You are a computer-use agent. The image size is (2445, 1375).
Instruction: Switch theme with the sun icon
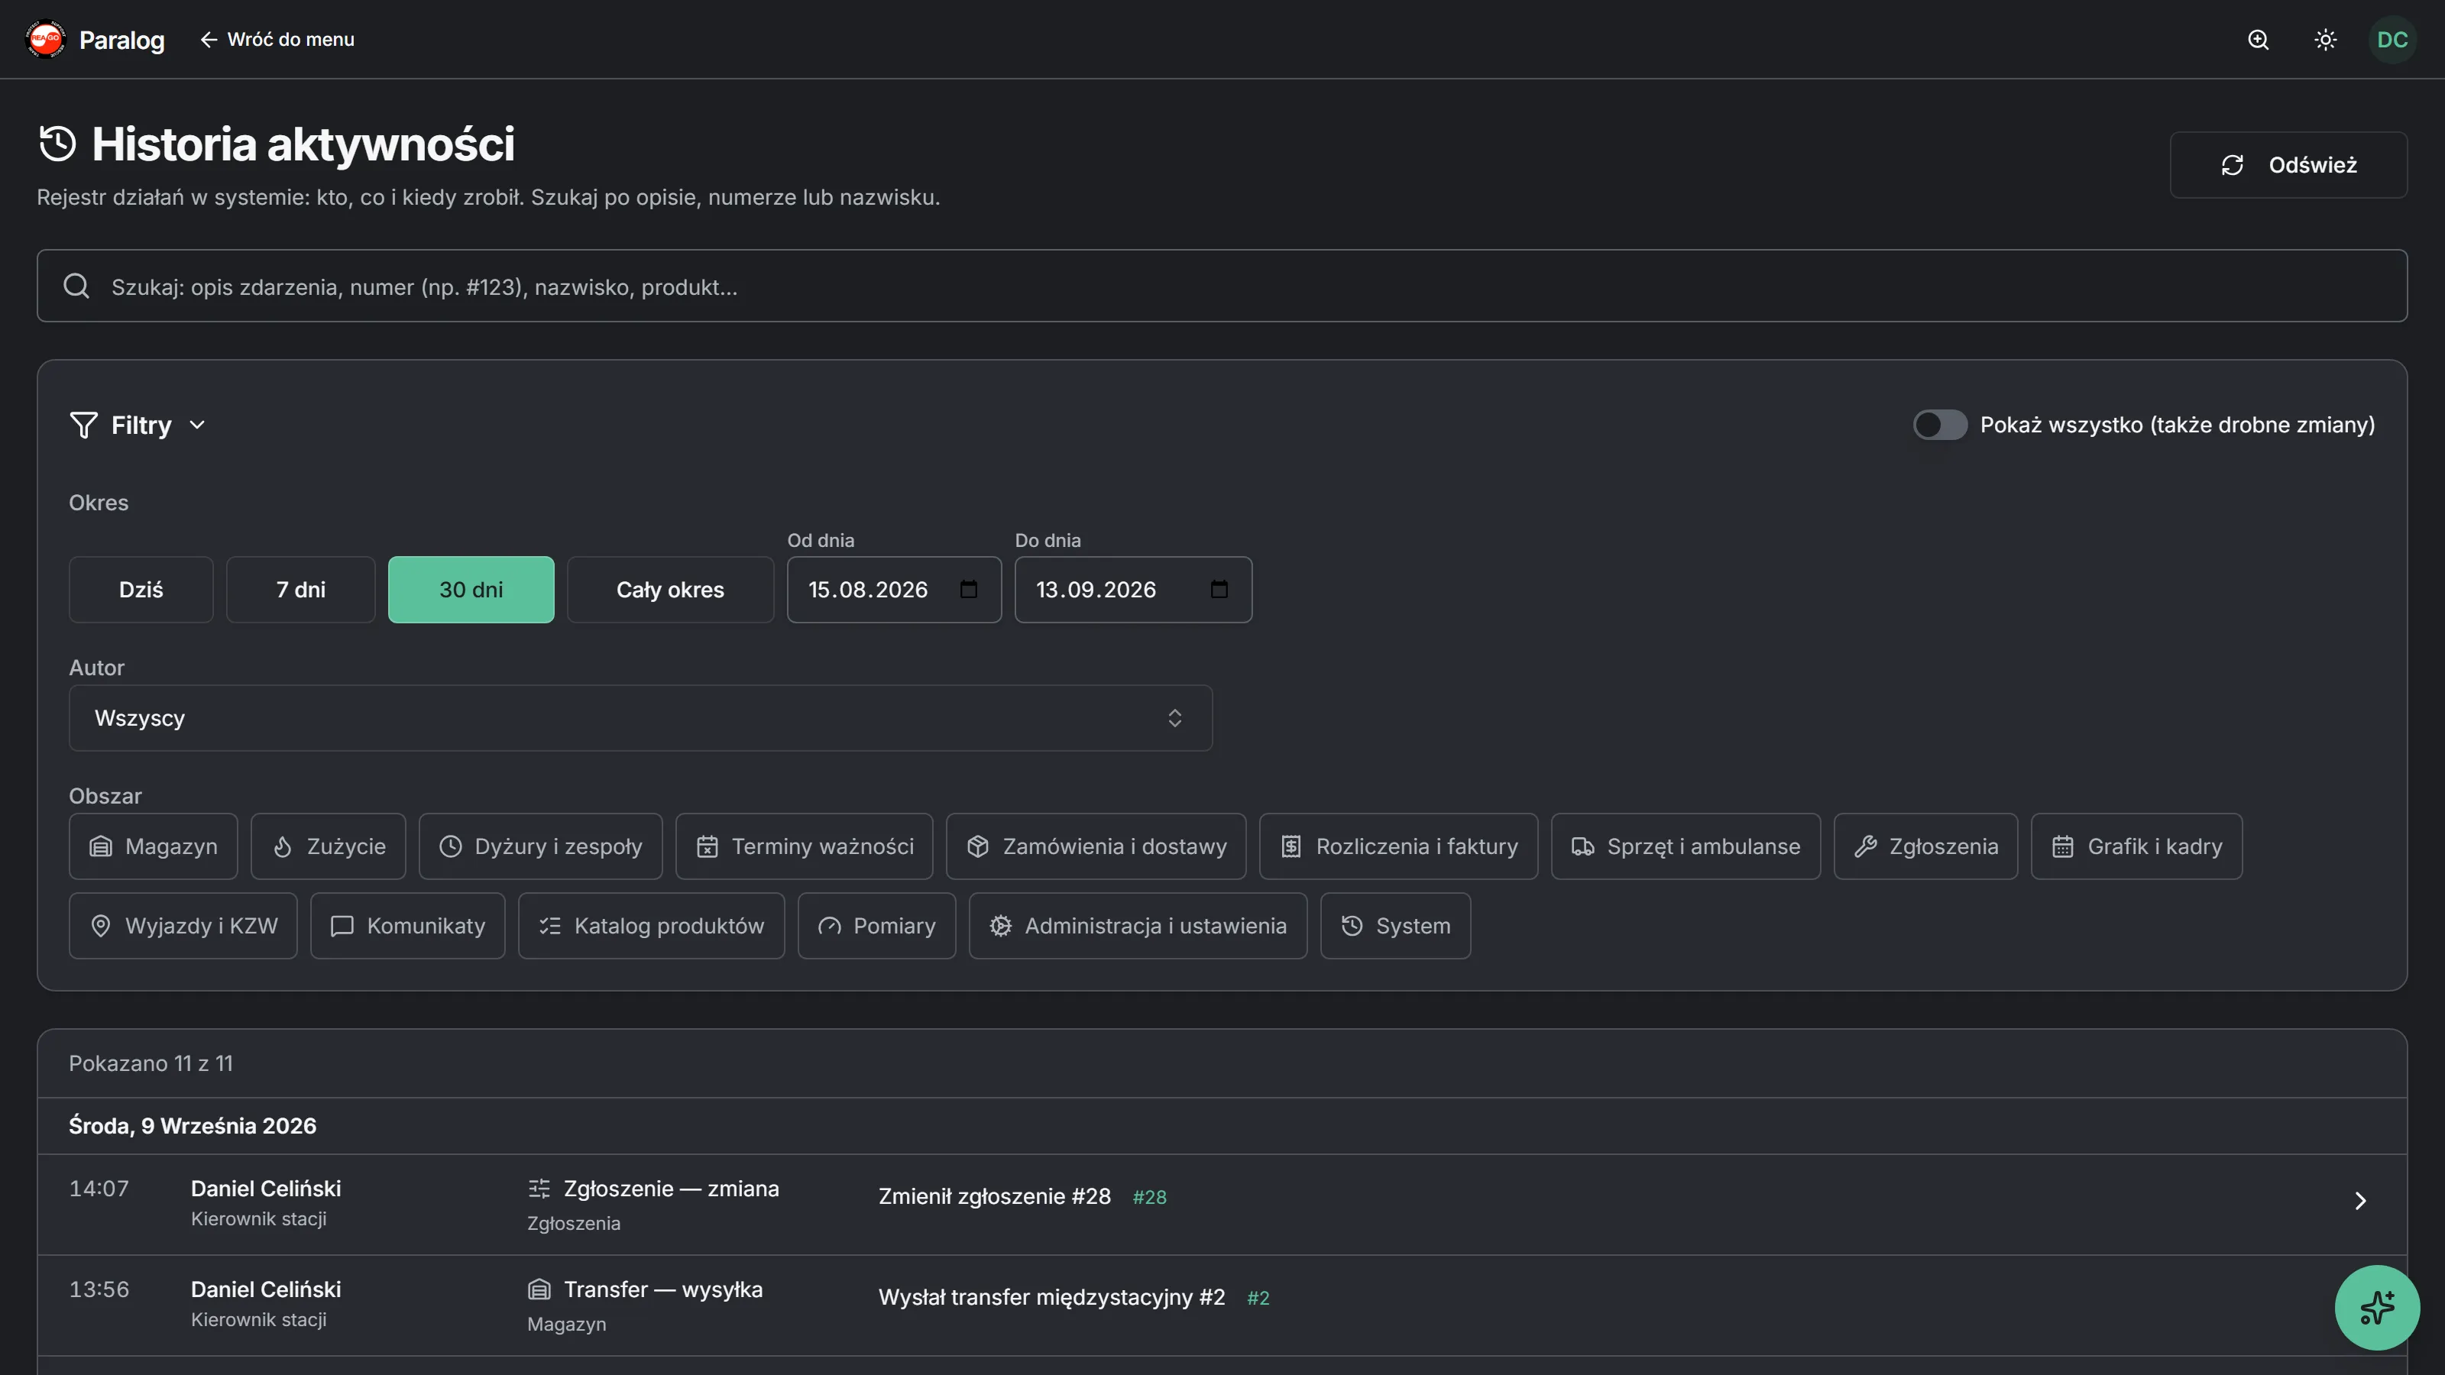click(x=2325, y=40)
